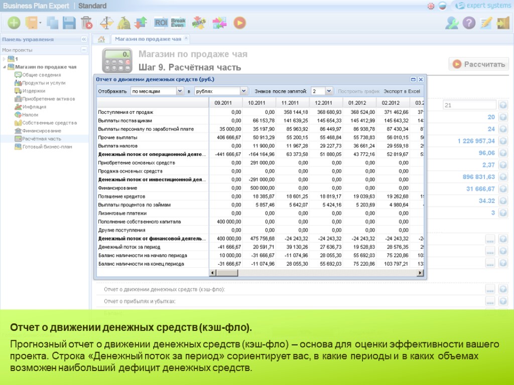The image size is (514, 385).
Task: Collapse the control panel with double arrow
Action: tap(84, 39)
